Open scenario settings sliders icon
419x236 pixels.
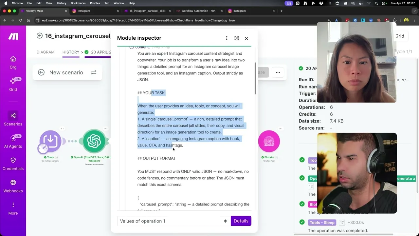pyautogui.click(x=94, y=72)
